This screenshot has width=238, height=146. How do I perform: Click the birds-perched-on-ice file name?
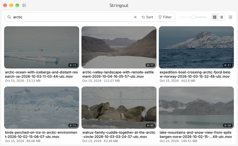tap(41, 135)
